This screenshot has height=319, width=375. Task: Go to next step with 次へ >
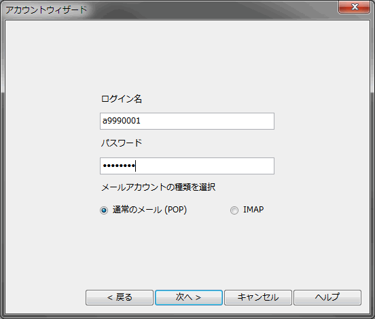coord(189,297)
